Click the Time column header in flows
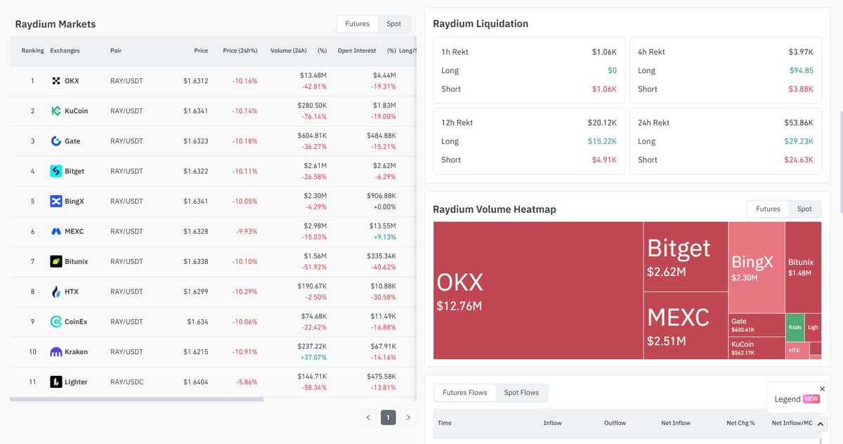 pos(445,423)
